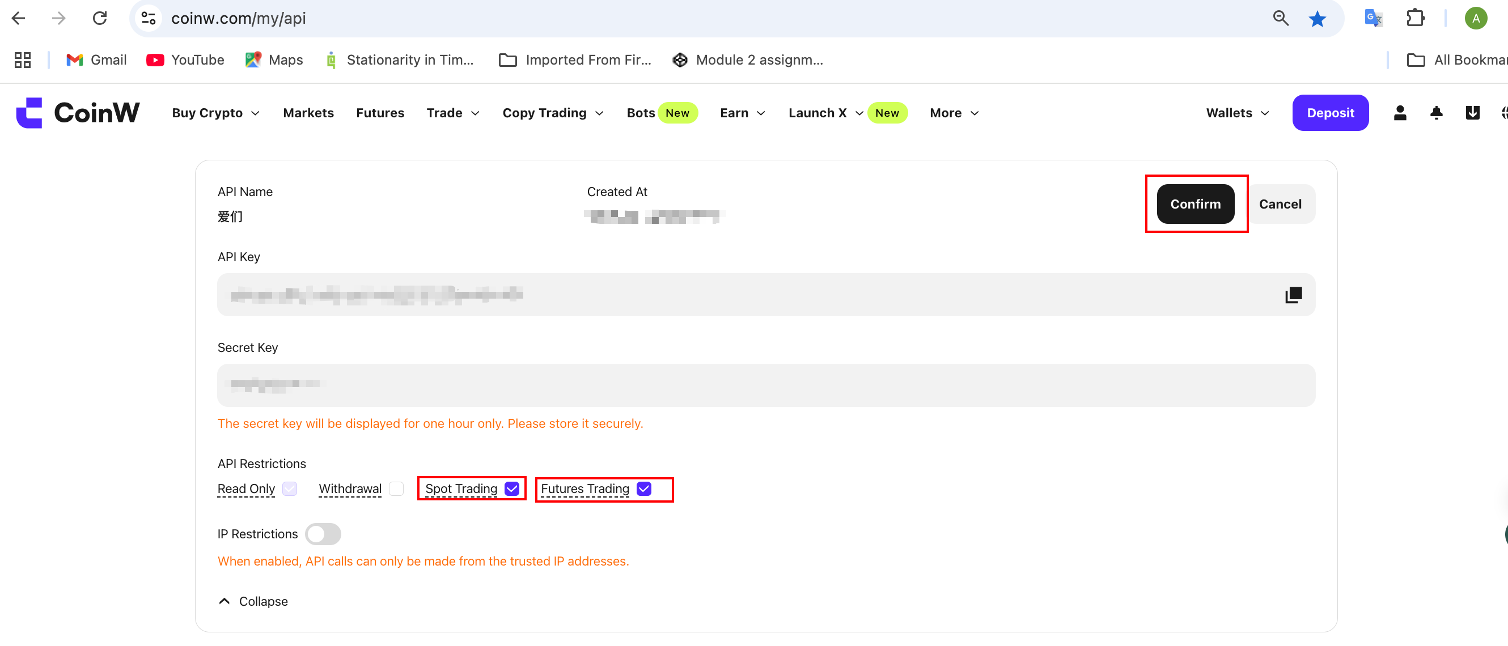Open Google Translate extension icon

click(1373, 19)
